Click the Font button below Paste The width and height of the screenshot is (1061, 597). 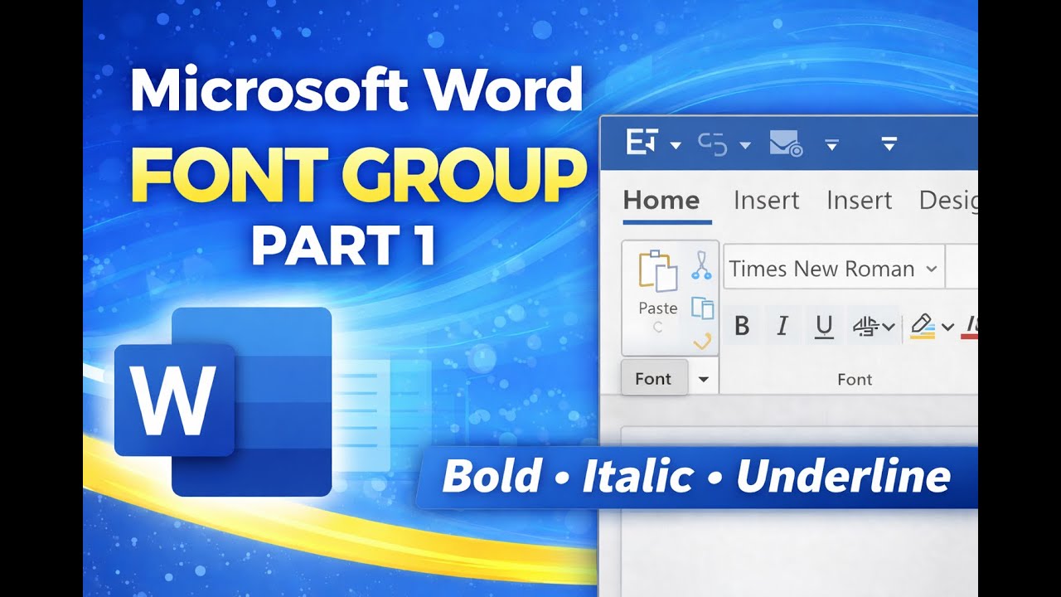coord(653,378)
